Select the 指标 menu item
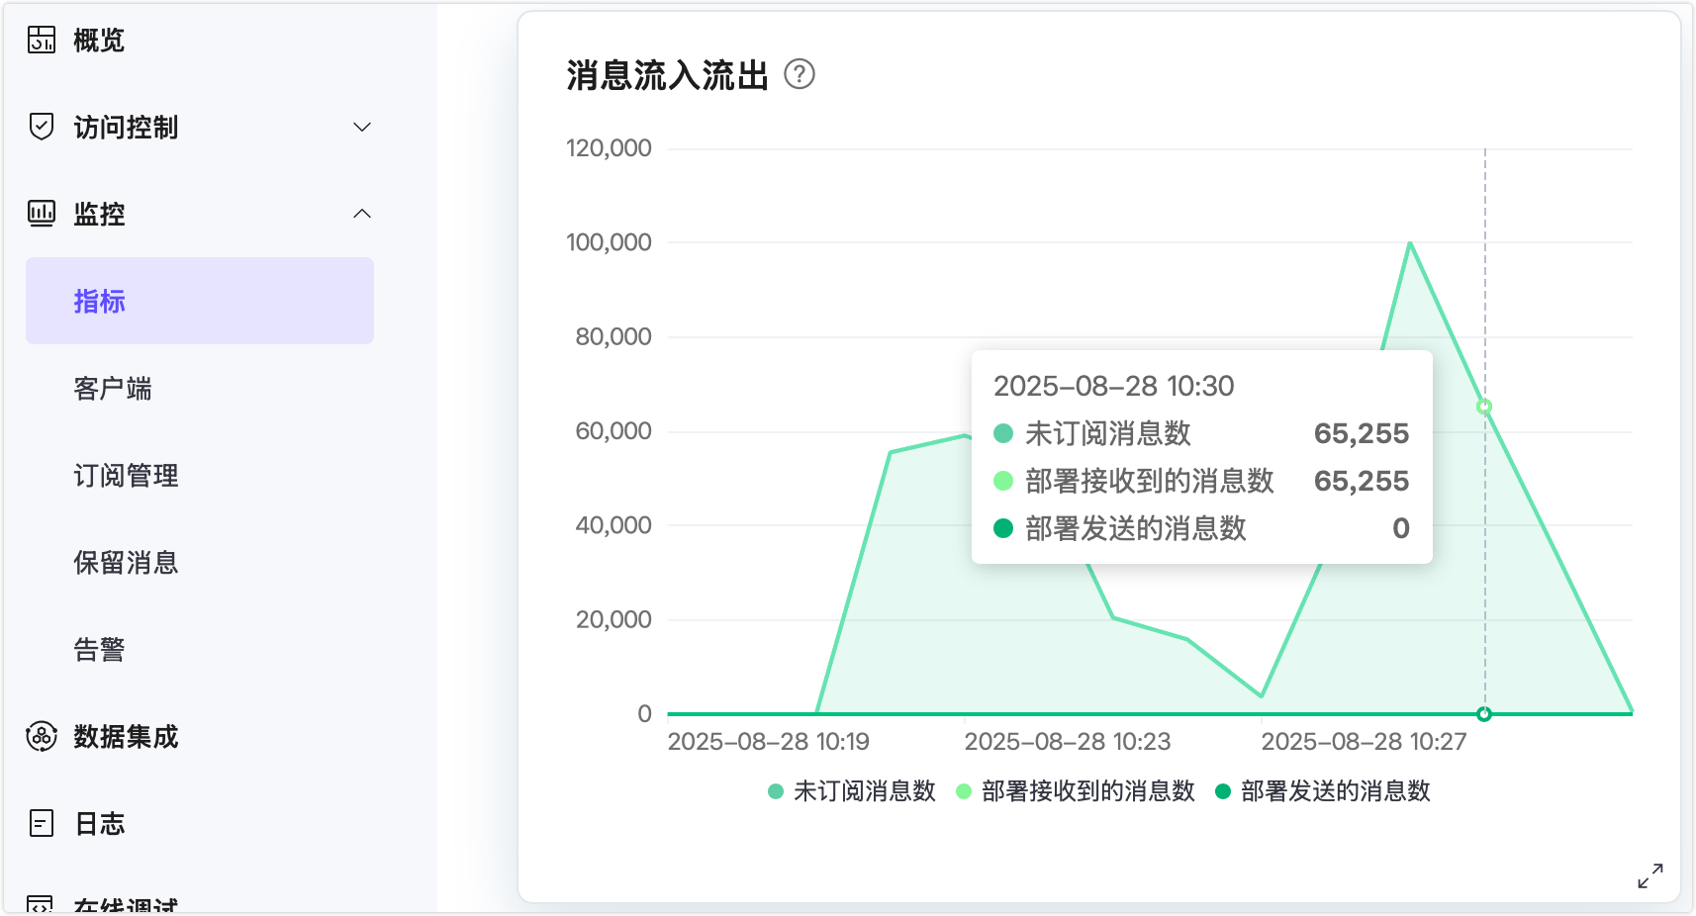 click(199, 301)
